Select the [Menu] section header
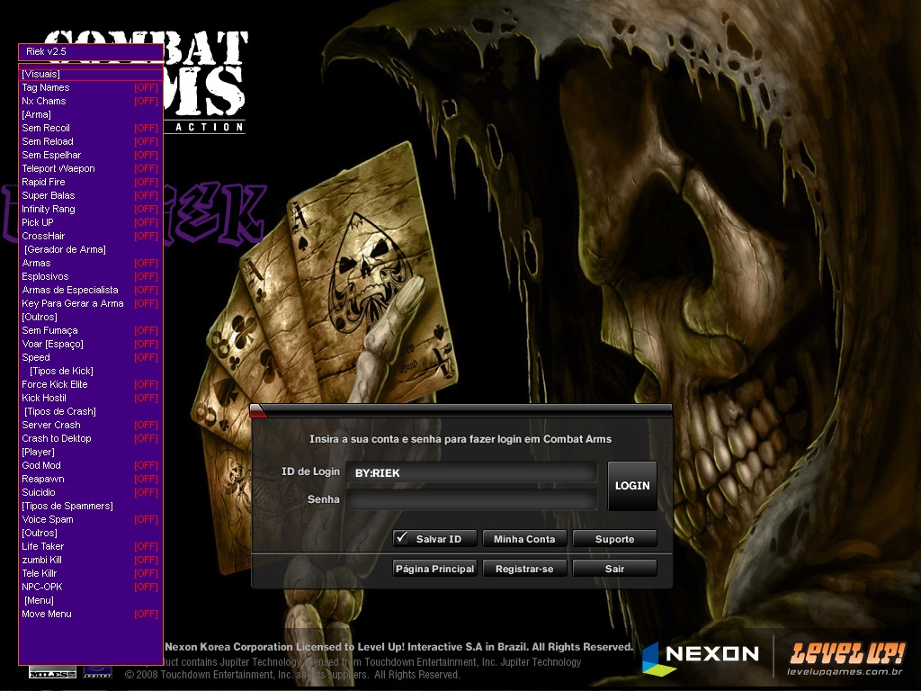The image size is (921, 691). click(x=39, y=601)
